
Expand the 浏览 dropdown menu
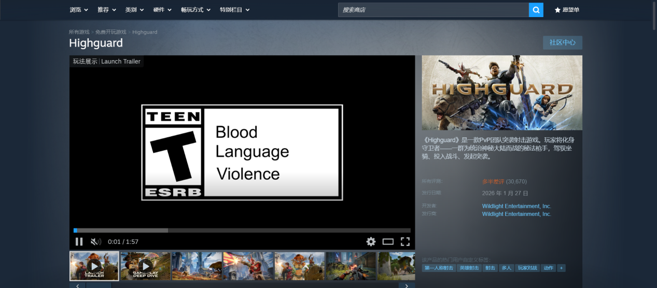79,10
